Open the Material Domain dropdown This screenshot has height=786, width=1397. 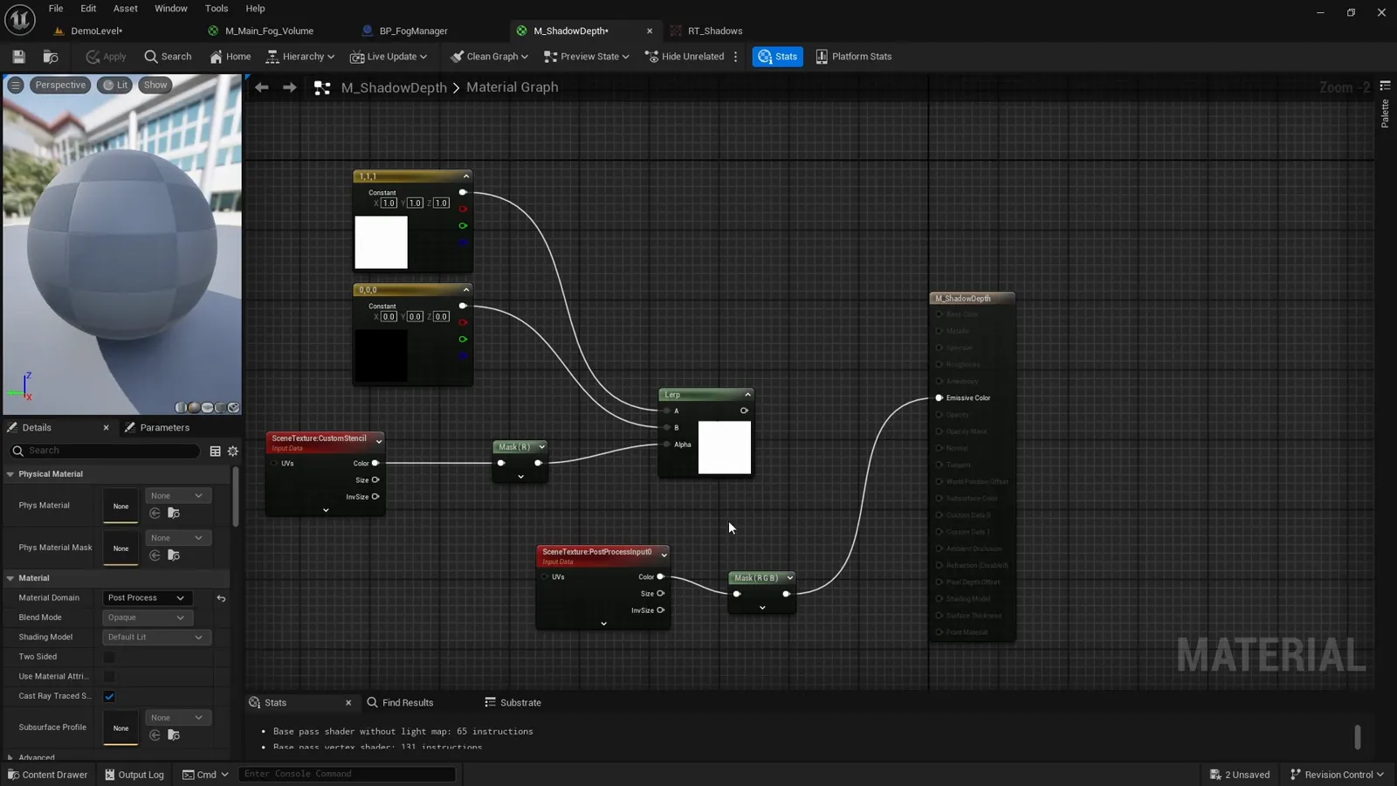pyautogui.click(x=147, y=598)
